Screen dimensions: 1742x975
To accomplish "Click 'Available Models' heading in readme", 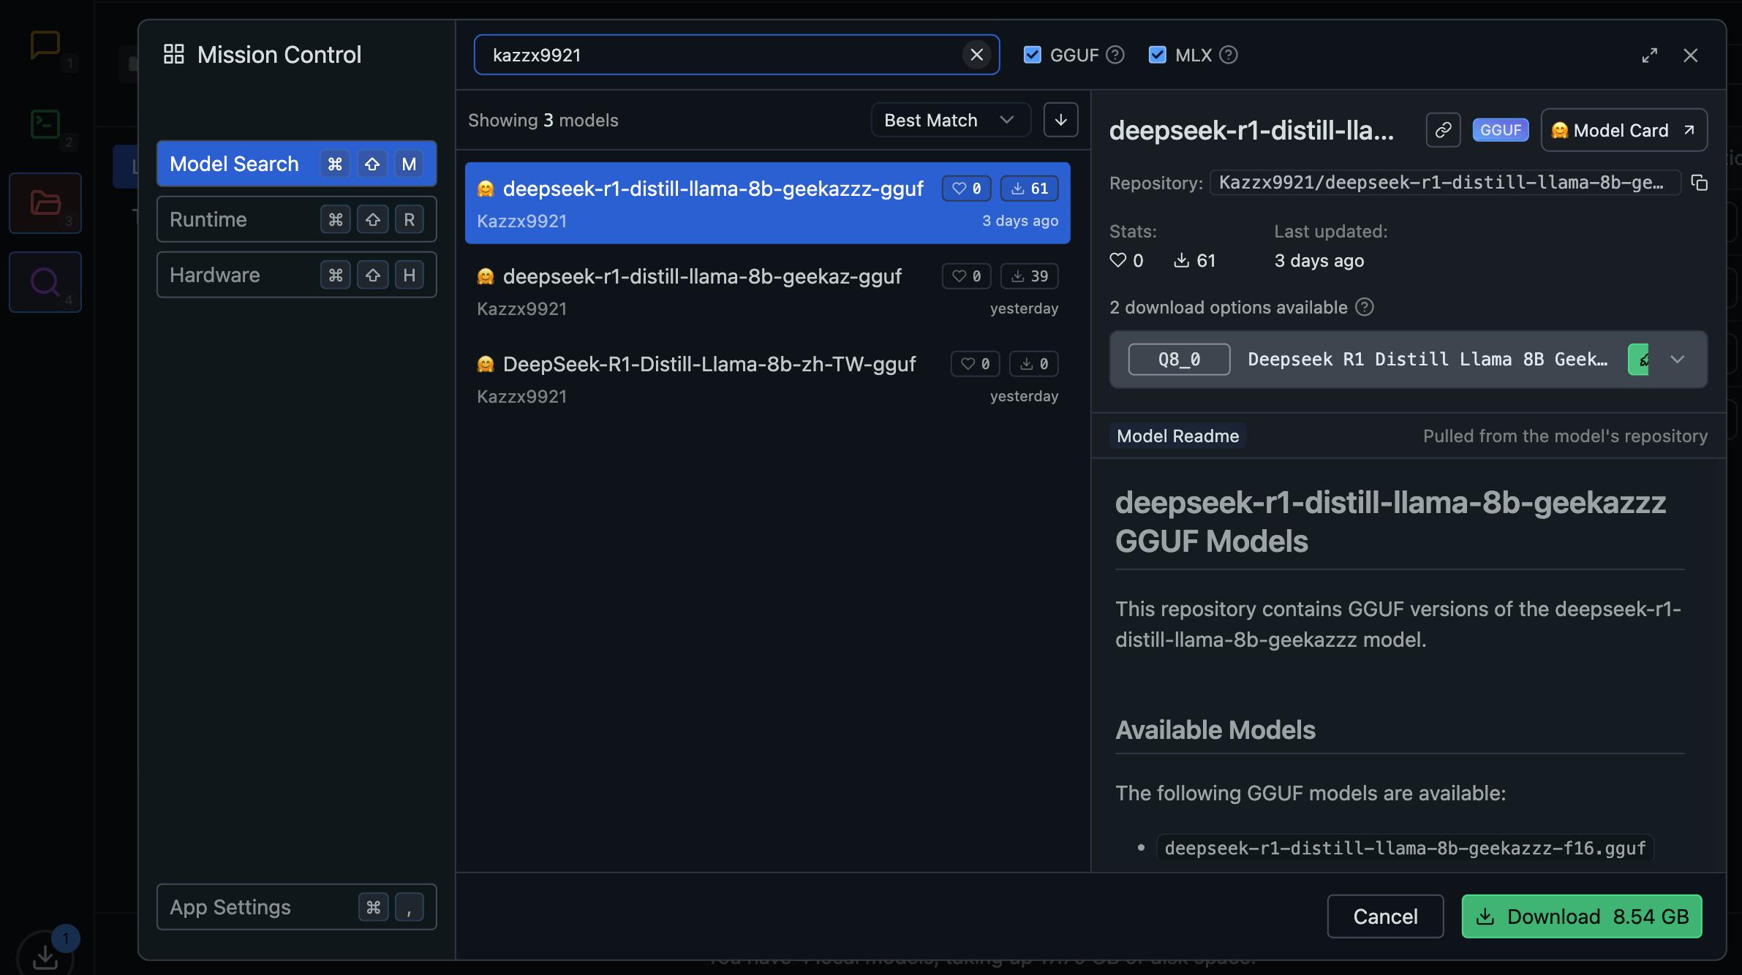I will point(1215,730).
